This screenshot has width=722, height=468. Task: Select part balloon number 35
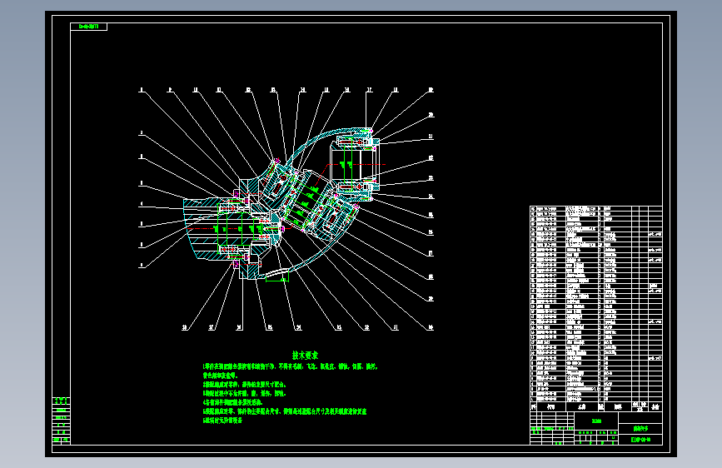270,327
